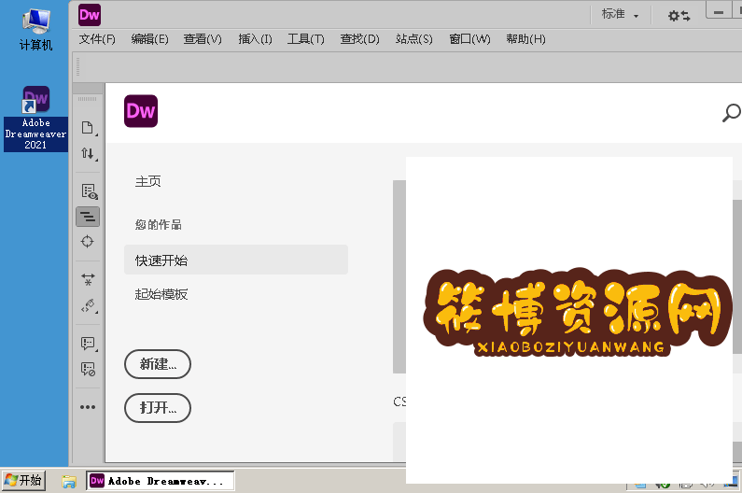Click the Dw logo in title bar
The image size is (742, 493).
tap(90, 15)
